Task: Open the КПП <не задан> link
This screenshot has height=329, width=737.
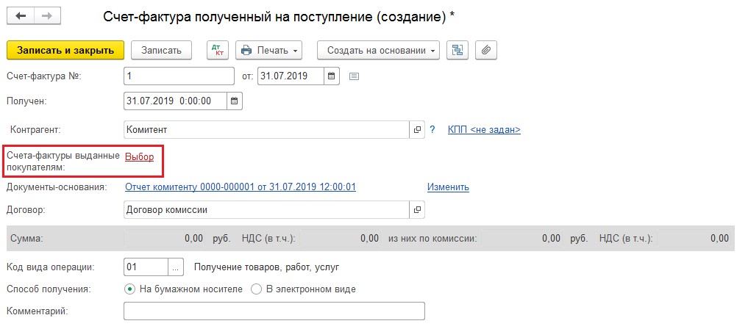Action: coord(484,130)
